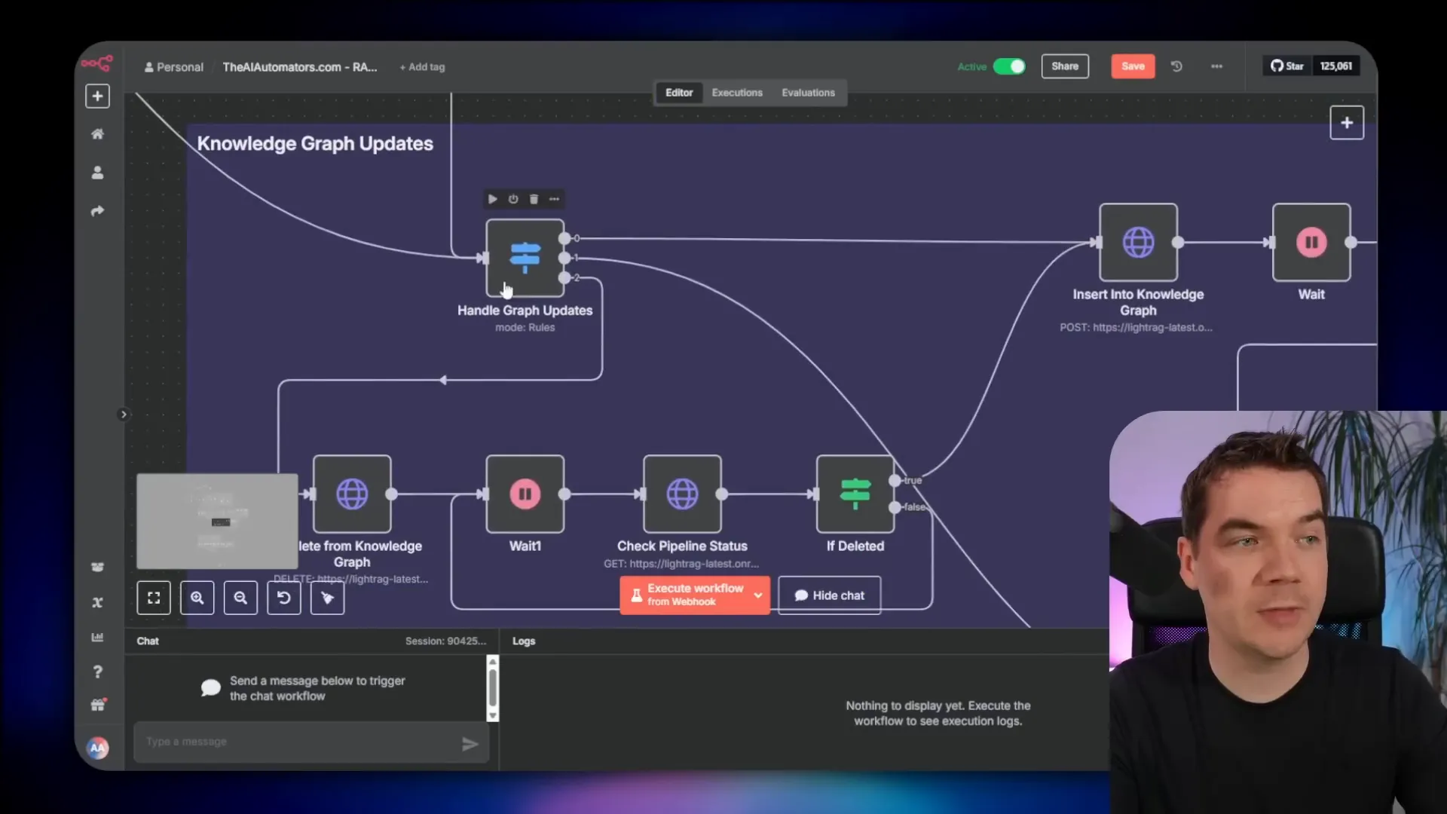Select the Handle Graph Updates switch node
This screenshot has width=1447, height=814.
[x=525, y=258]
